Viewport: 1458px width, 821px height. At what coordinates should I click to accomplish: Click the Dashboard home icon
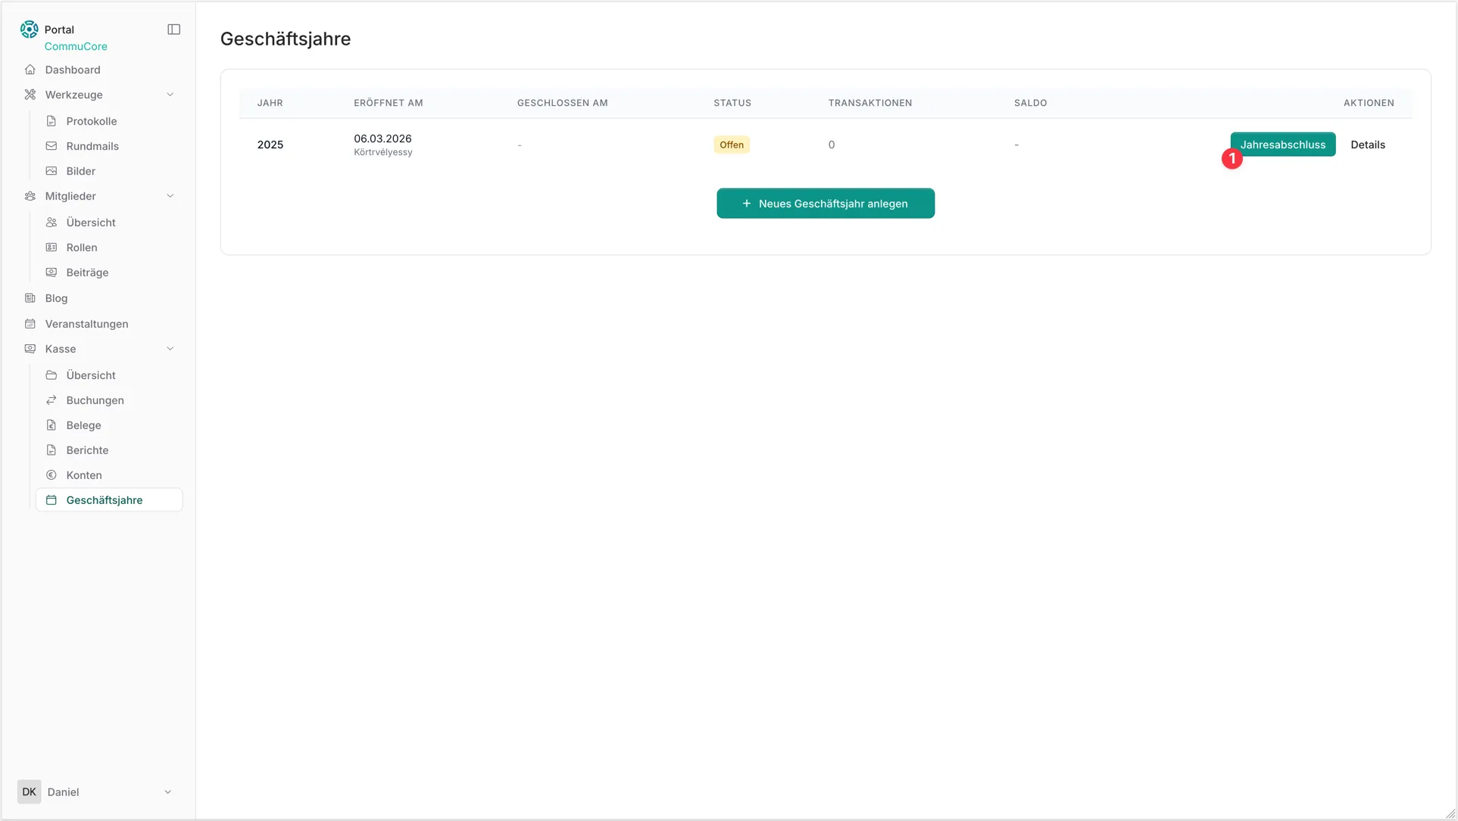click(30, 70)
